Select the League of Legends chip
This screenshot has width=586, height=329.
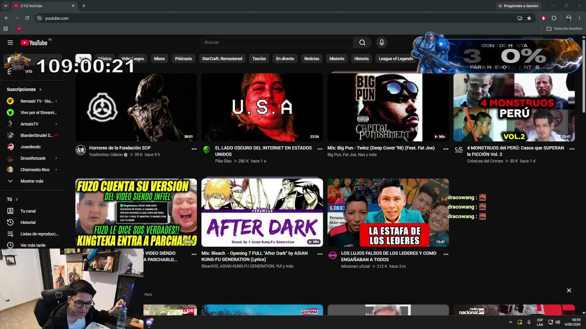pos(396,58)
